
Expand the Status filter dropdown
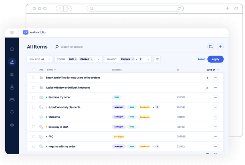98,59
